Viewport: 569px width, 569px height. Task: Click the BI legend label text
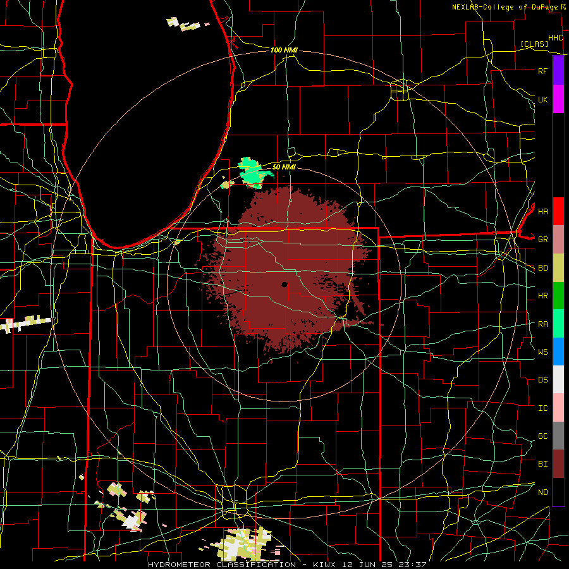click(542, 464)
